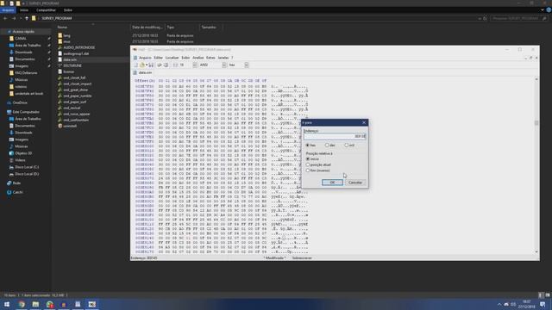Image resolution: width=552 pixels, height=310 pixels.
Task: Sort Explorer files by Nome column
Action: 62,27
